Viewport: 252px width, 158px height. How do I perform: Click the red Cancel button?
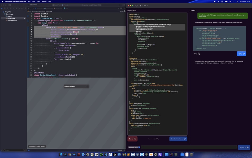[x=132, y=139]
